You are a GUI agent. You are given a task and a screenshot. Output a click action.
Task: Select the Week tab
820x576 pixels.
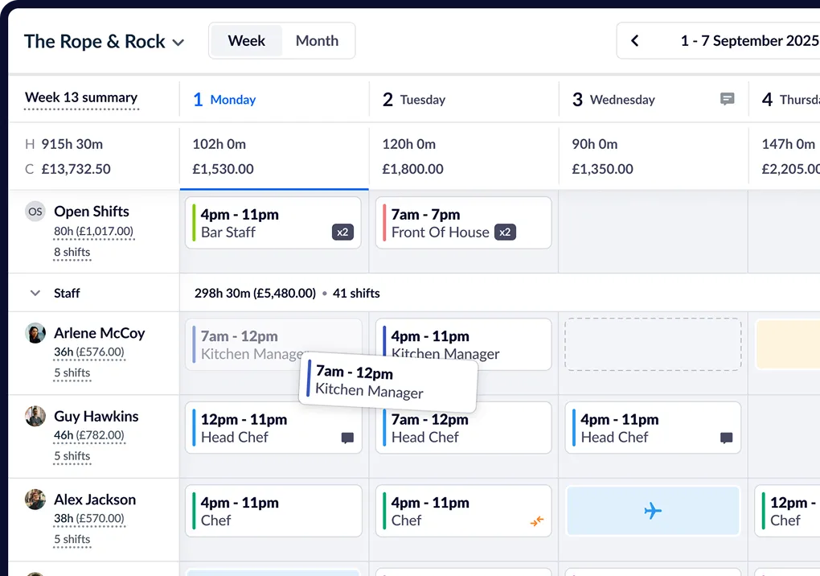click(x=246, y=40)
